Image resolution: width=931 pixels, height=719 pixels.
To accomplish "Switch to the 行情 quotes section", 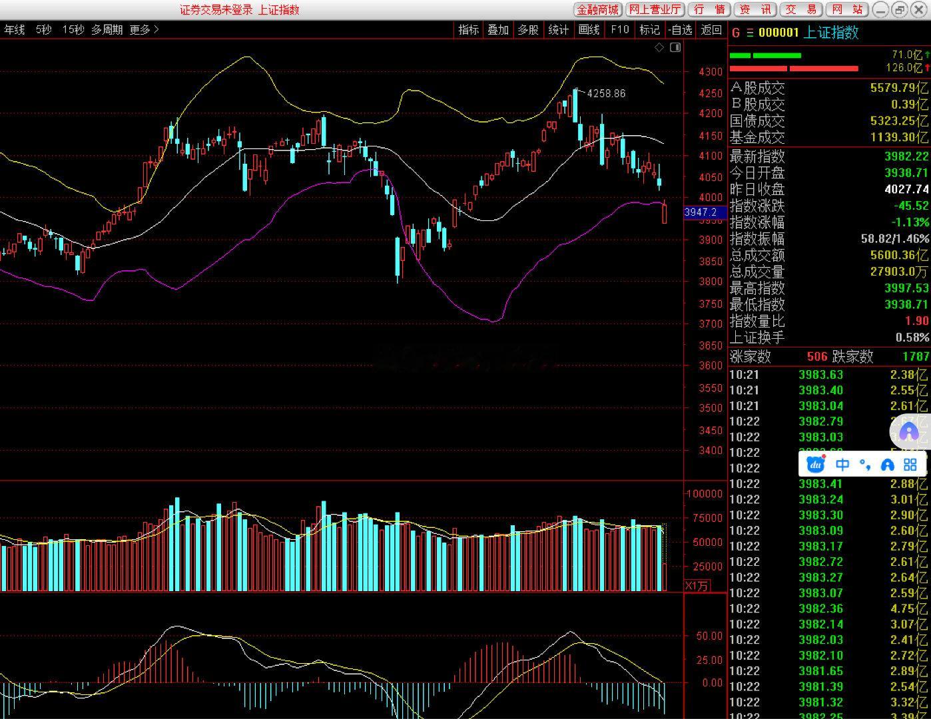I will [x=709, y=9].
